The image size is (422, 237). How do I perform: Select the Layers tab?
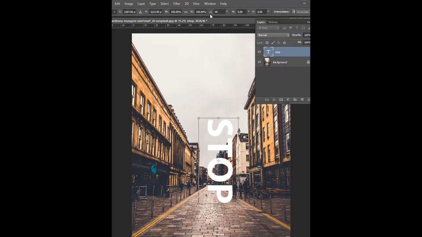(x=261, y=22)
